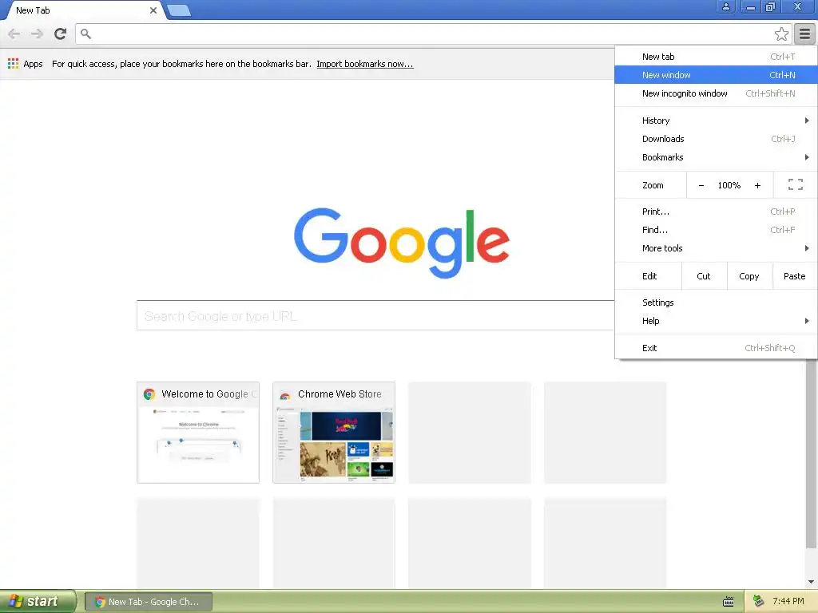Click the Cut button in Edit row

coord(704,275)
